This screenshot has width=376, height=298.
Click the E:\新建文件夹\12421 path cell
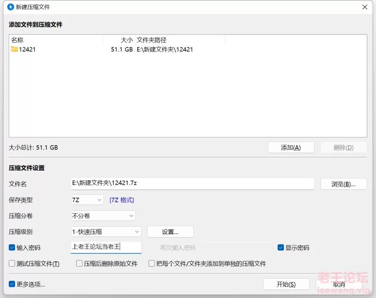pos(165,50)
